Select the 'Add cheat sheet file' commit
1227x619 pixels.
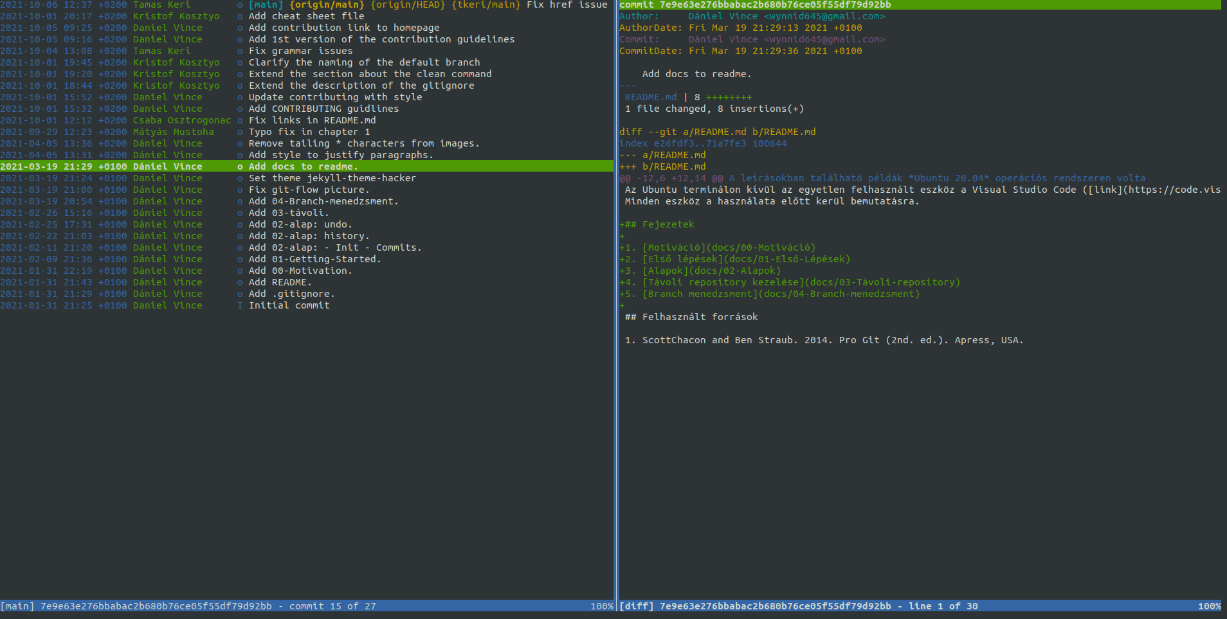pyautogui.click(x=306, y=16)
